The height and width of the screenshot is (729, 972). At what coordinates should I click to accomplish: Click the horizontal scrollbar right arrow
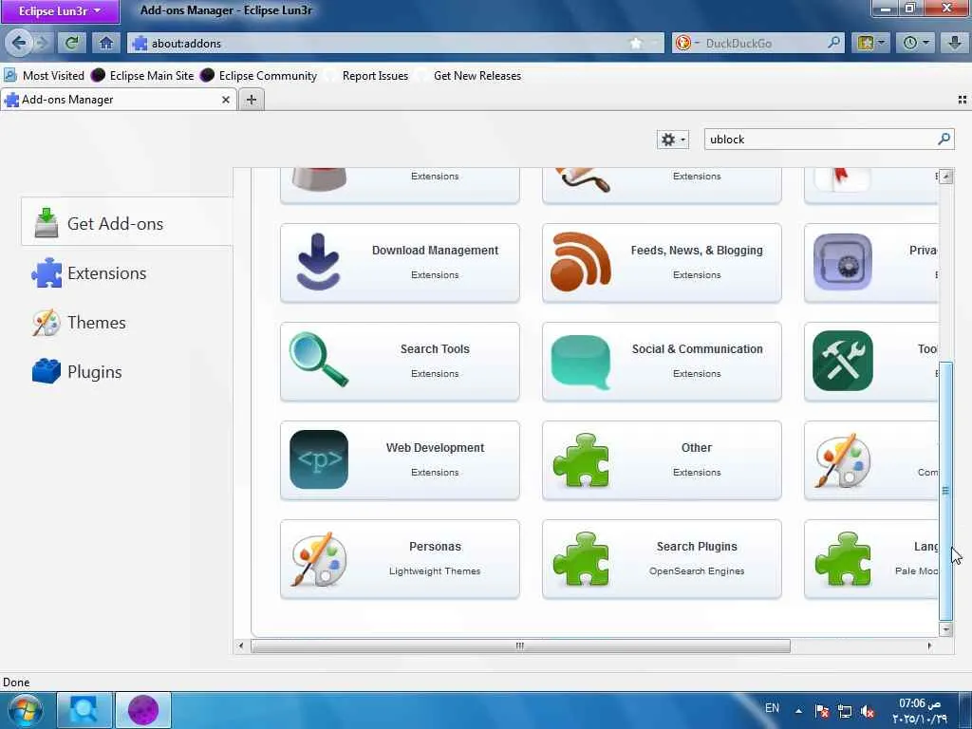[x=929, y=645]
